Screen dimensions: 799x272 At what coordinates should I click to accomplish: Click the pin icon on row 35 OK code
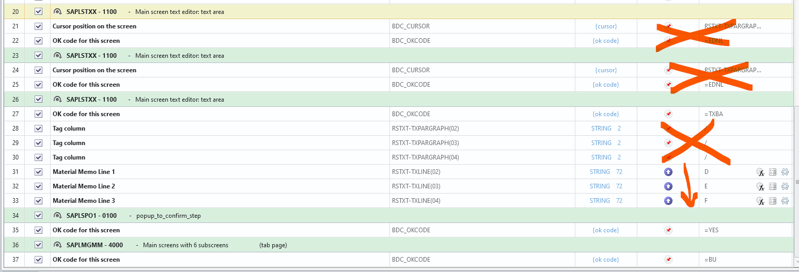click(x=668, y=230)
